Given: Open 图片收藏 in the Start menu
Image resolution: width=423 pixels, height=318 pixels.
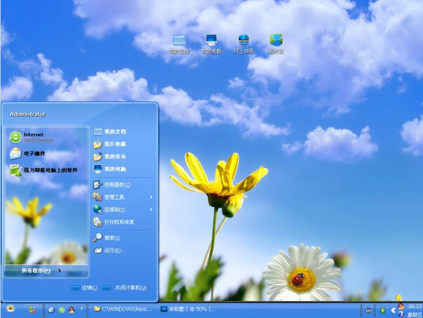Looking at the screenshot, I should 122,144.
